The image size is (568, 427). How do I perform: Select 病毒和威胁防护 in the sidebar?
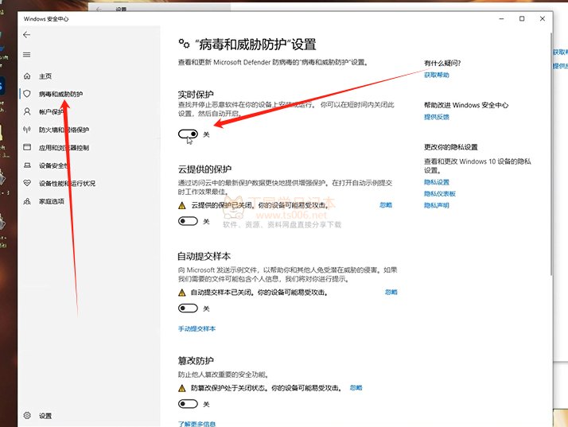coord(60,94)
